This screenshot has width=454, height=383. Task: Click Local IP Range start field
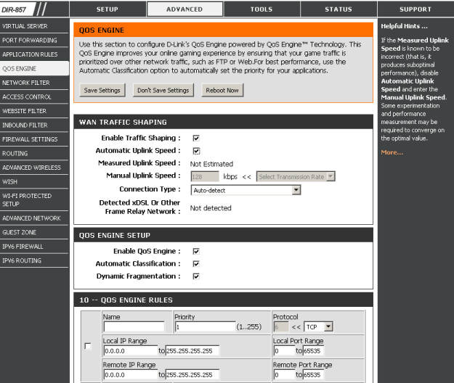131,351
